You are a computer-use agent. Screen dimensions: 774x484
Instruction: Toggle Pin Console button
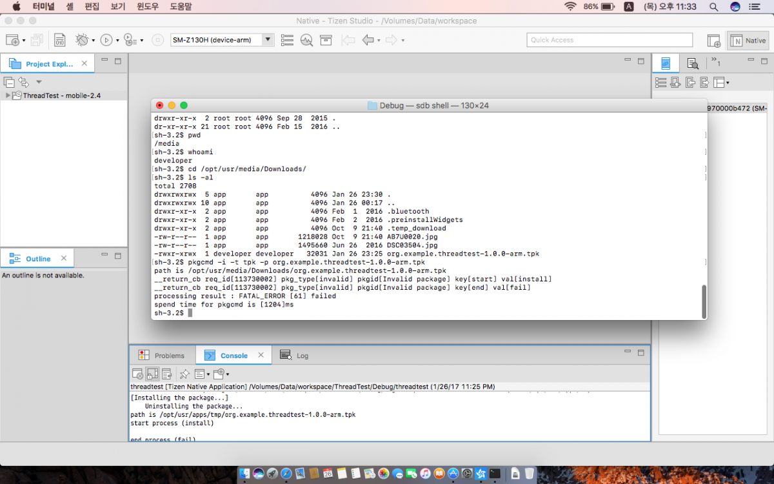pos(184,374)
